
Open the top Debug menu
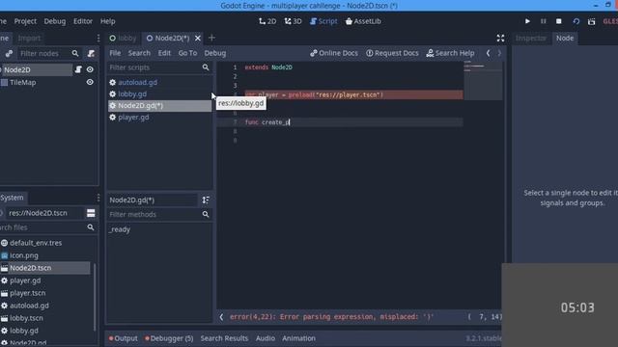55,21
